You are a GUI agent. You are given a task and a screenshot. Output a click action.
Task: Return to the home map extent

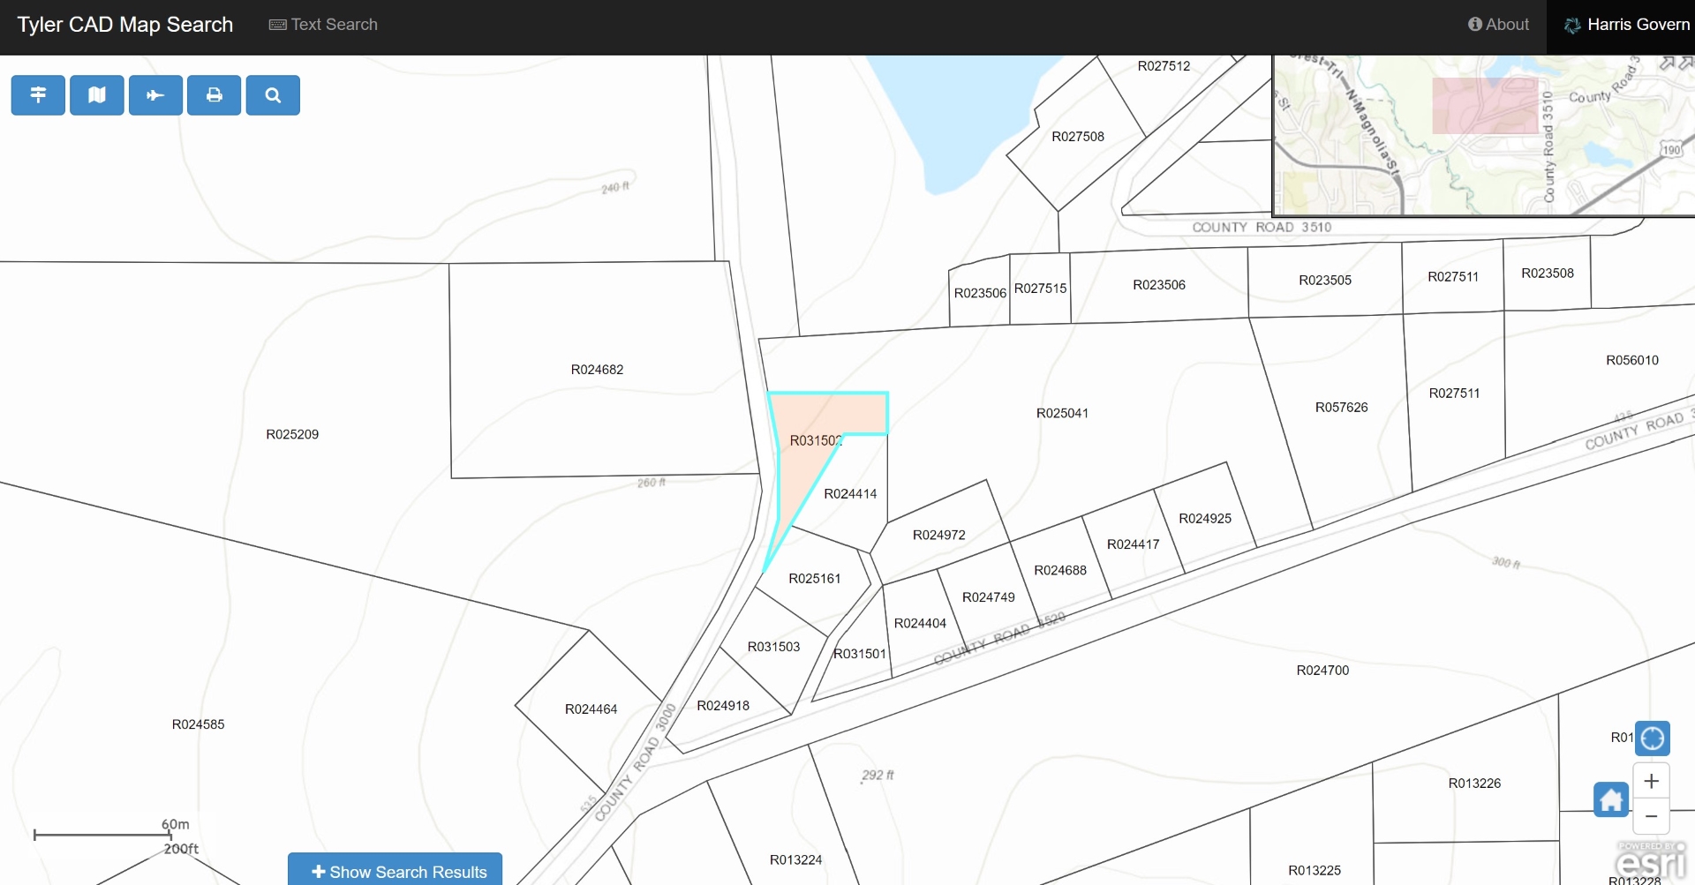pos(1611,799)
